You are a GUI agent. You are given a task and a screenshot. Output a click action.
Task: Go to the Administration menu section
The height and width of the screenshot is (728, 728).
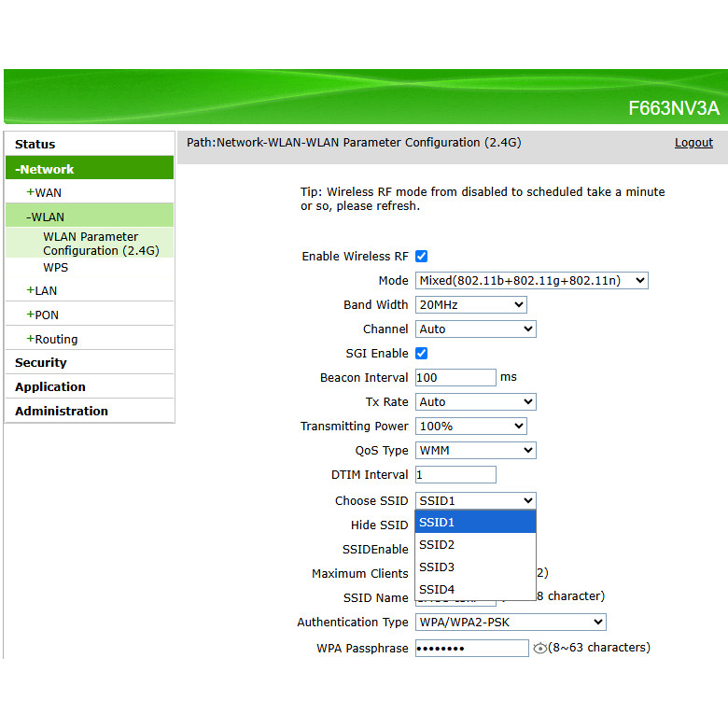[x=62, y=412]
